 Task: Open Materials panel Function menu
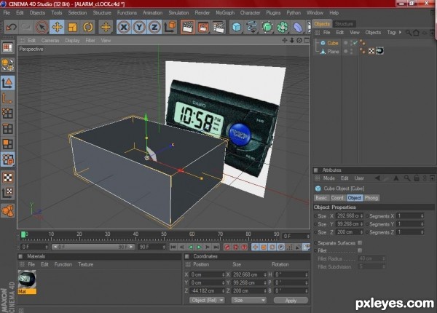pos(63,264)
